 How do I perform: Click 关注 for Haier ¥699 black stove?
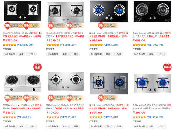tap(108, 54)
